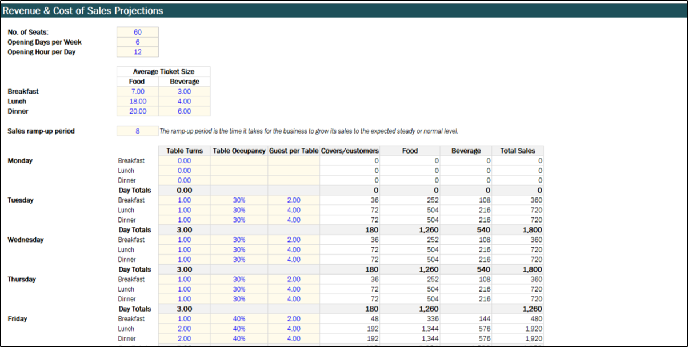The height and width of the screenshot is (347, 688).
Task: Click the Dinner Food ticket size cell
Action: pos(138,111)
